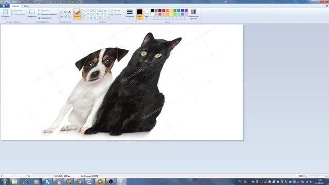This screenshot has width=329, height=185.
Task: Click the Вырезать (Cut) button
Action: click(x=16, y=10)
